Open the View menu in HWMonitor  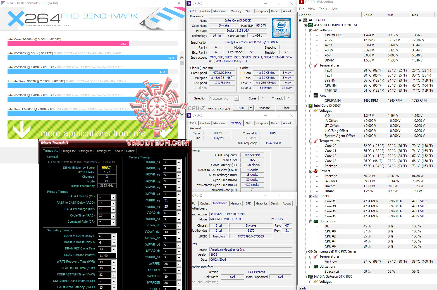tap(311, 9)
